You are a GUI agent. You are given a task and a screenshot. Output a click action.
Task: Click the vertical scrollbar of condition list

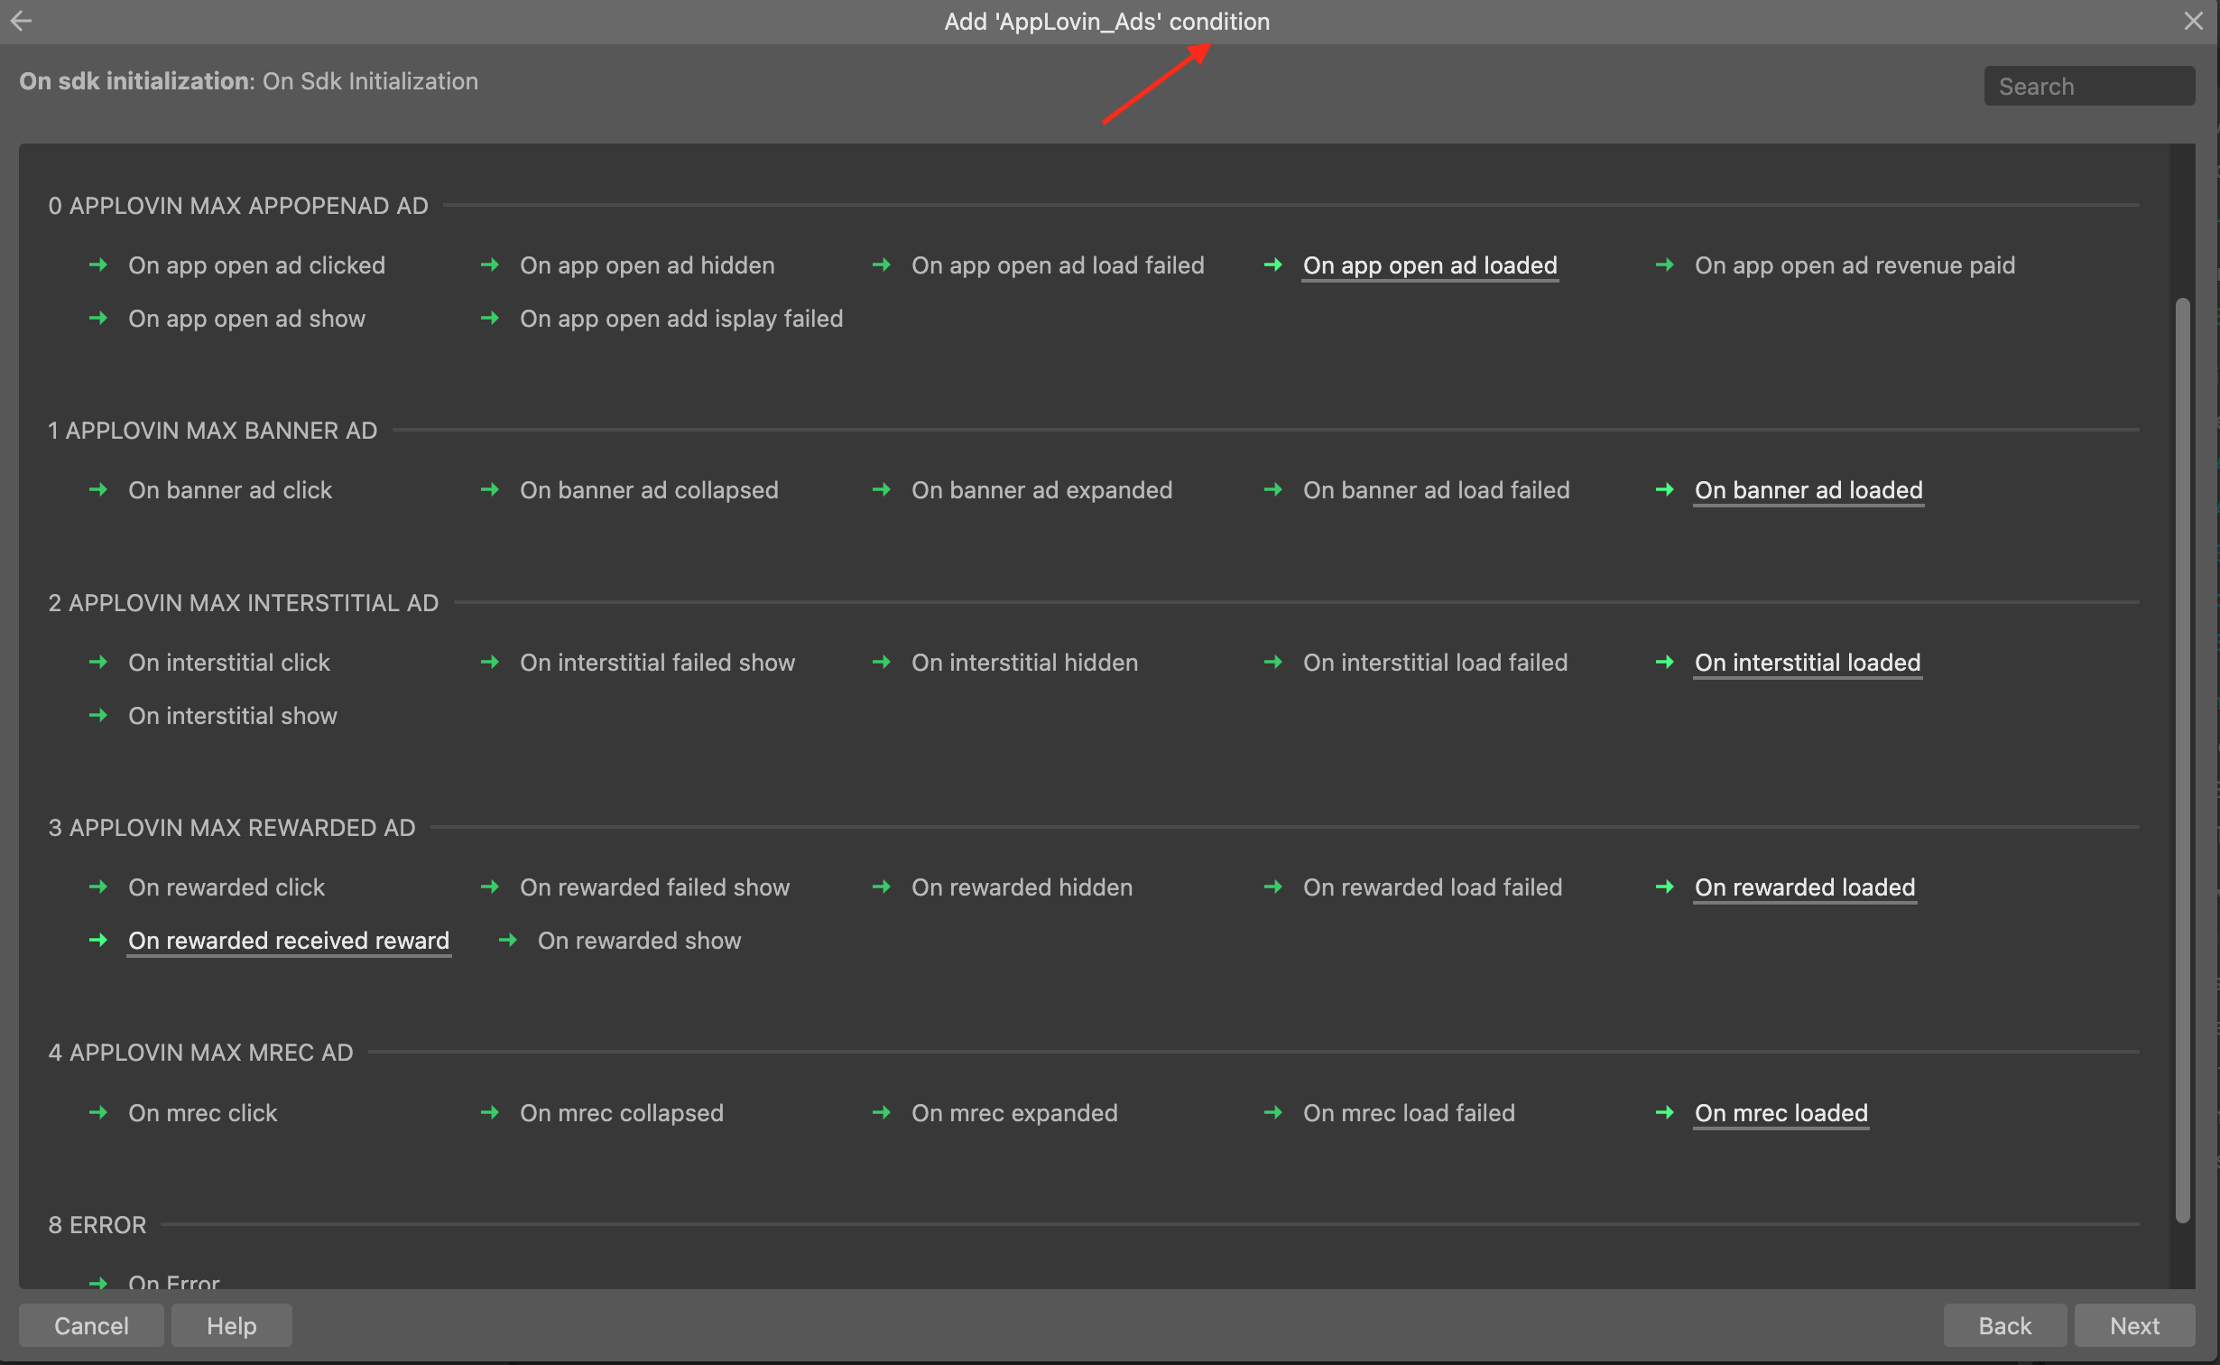point(2182,758)
